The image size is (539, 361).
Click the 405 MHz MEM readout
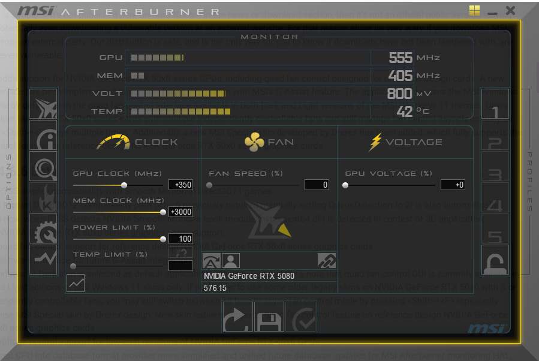(401, 76)
